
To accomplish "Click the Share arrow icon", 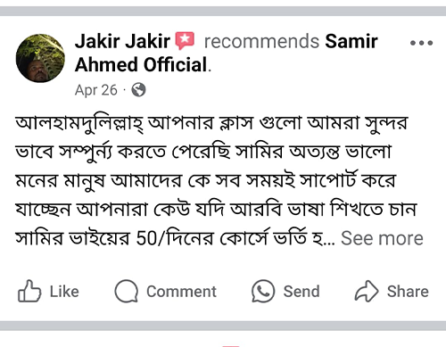I will (x=367, y=291).
